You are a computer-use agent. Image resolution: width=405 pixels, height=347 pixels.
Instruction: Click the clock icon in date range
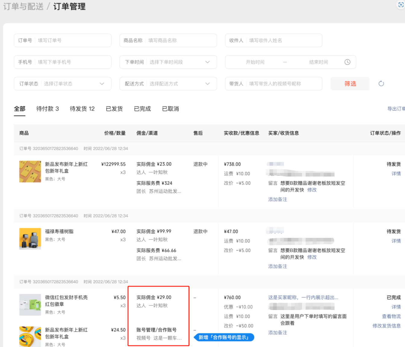tap(347, 62)
